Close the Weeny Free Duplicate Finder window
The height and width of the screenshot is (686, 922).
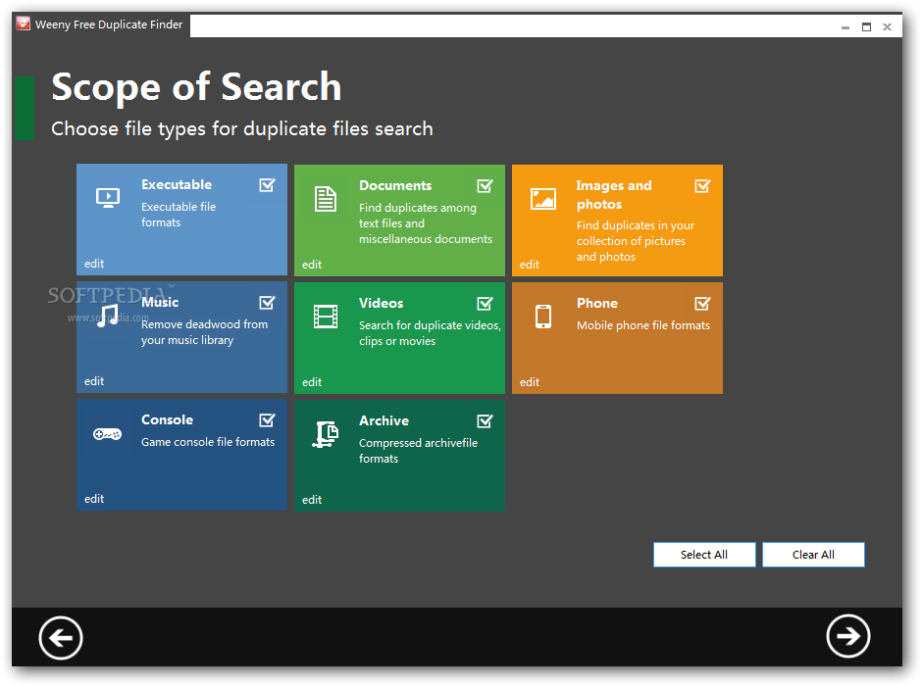[x=888, y=27]
